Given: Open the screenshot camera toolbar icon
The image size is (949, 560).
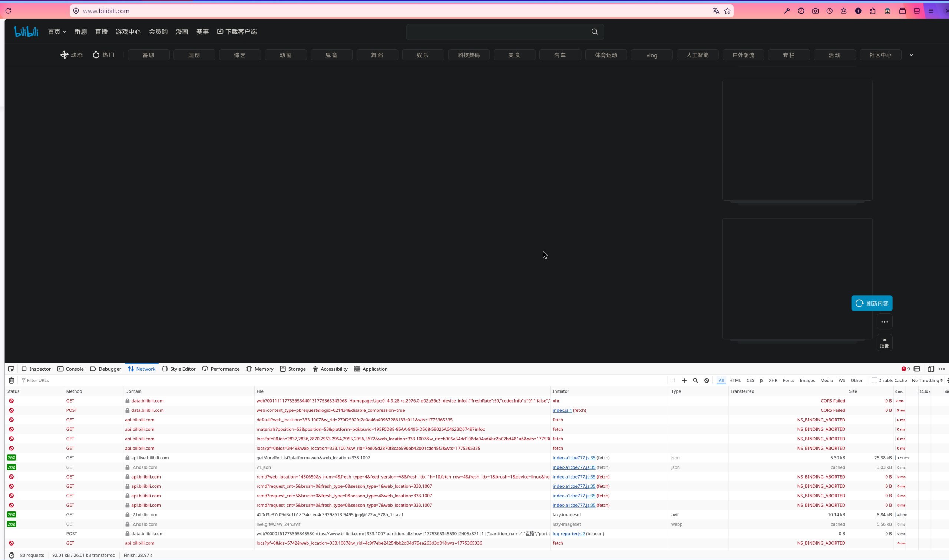Looking at the screenshot, I should 815,11.
